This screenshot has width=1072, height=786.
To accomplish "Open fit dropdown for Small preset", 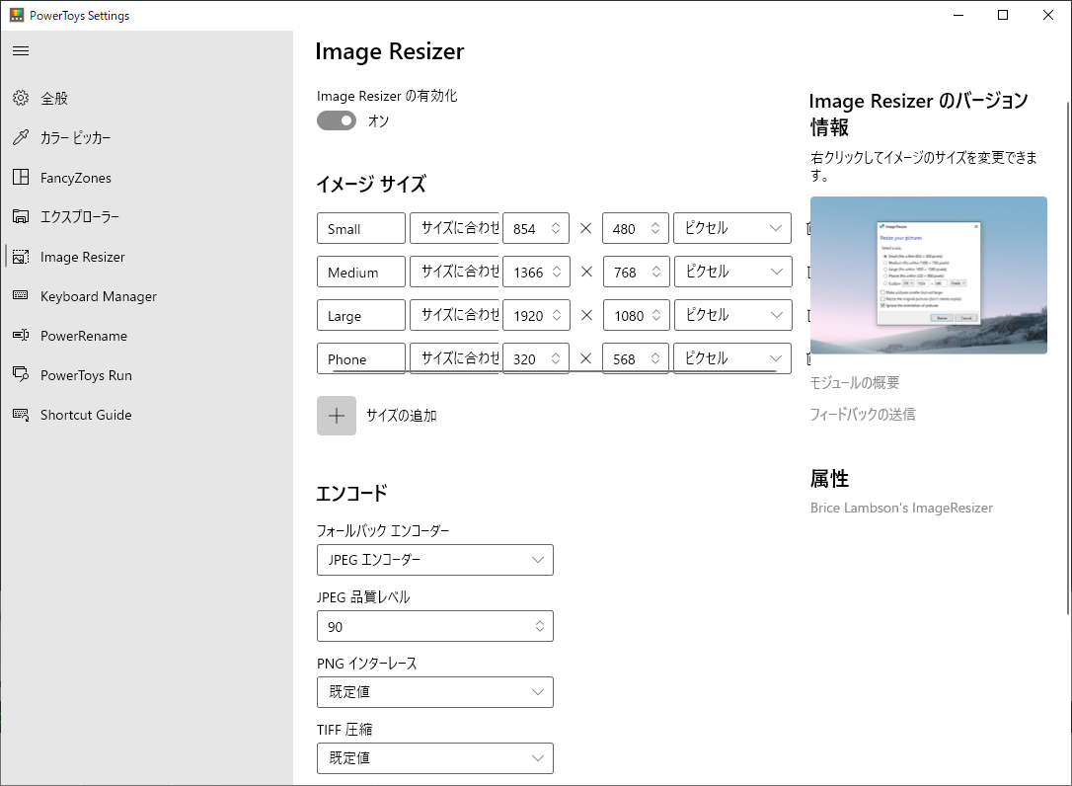I will pos(455,228).
